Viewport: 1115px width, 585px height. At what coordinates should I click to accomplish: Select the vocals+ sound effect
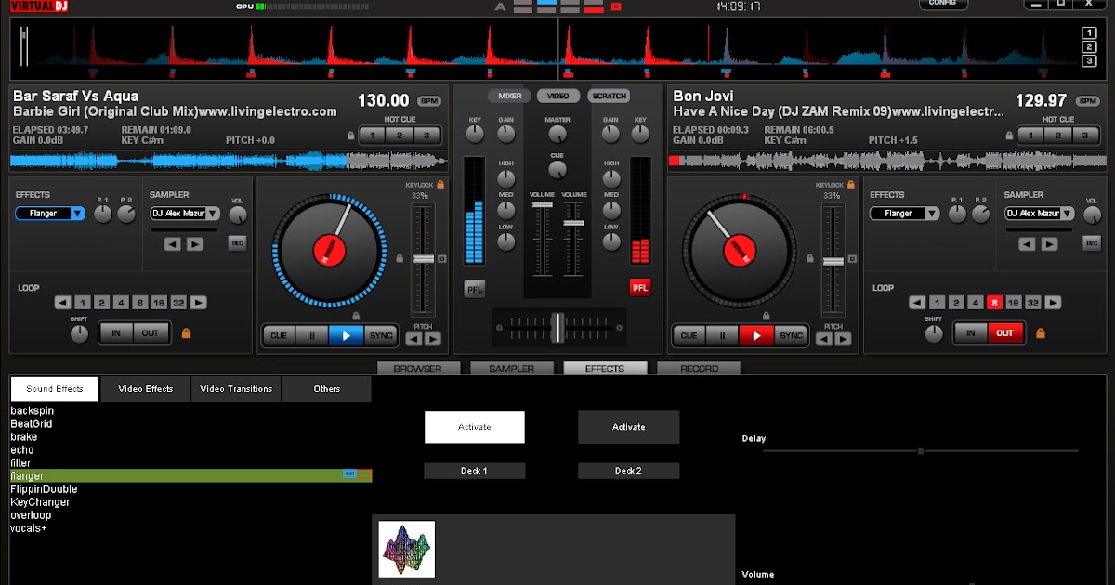tap(190, 528)
